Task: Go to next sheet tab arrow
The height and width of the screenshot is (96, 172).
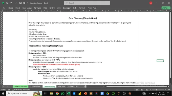Action: (7, 86)
